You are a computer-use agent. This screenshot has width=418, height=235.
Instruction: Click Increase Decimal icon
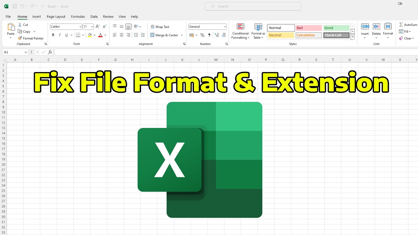pyautogui.click(x=216, y=35)
